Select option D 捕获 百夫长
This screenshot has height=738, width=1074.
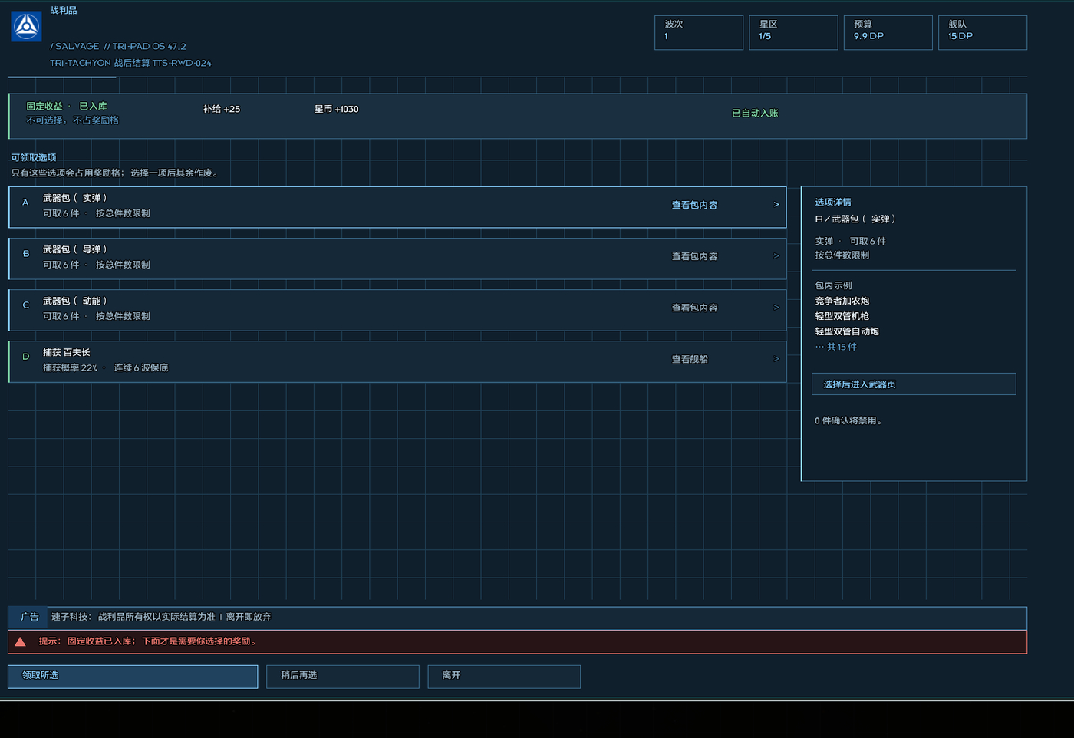(x=397, y=361)
